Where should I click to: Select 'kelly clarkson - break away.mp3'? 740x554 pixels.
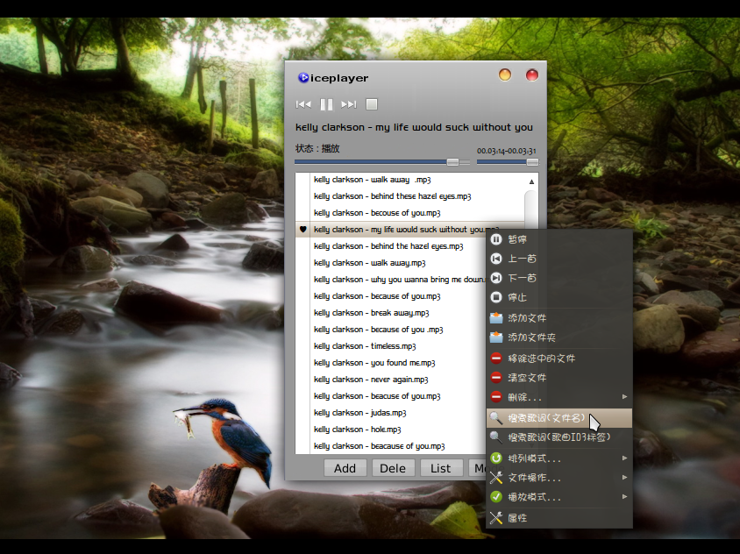(x=391, y=313)
